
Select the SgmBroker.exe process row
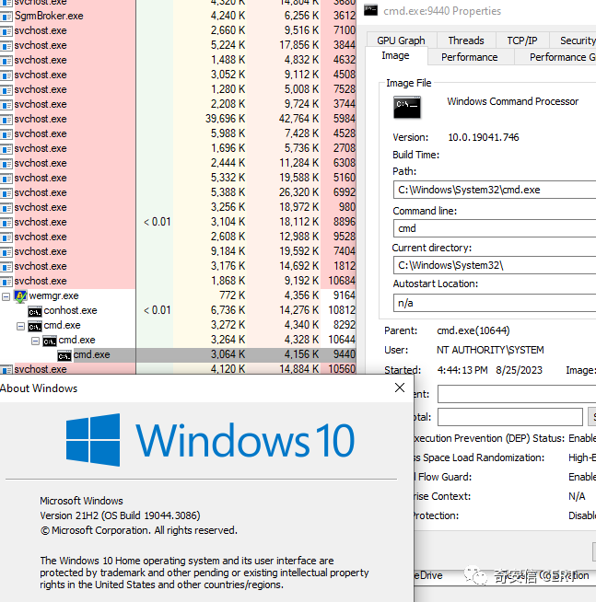(x=178, y=16)
